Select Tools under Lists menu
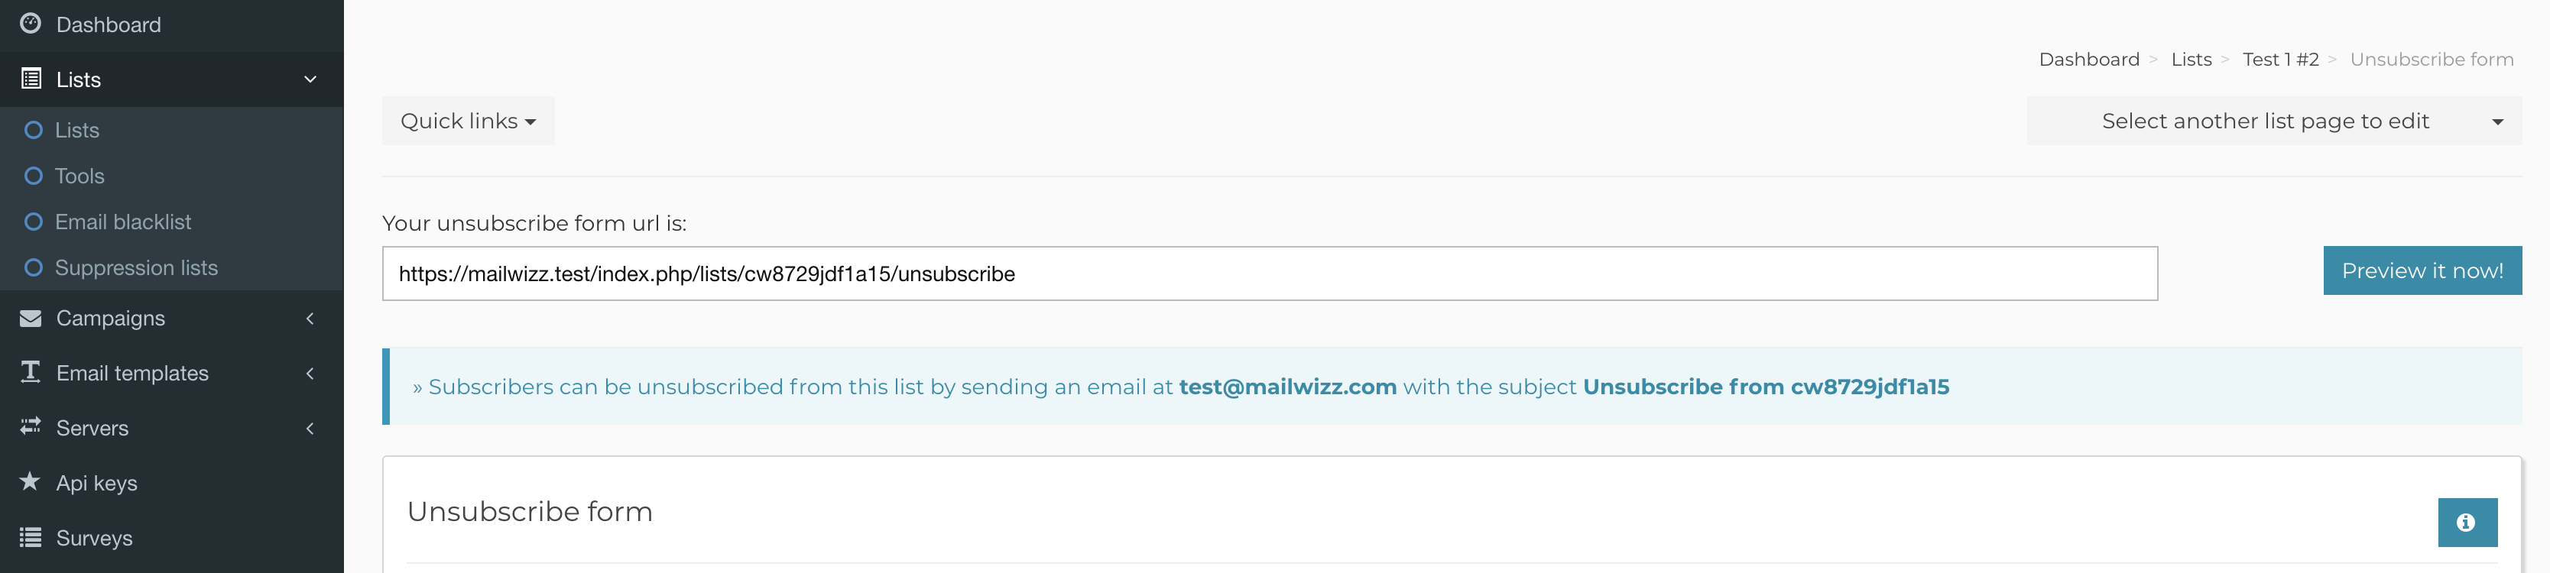The width and height of the screenshot is (2550, 573). 79,176
